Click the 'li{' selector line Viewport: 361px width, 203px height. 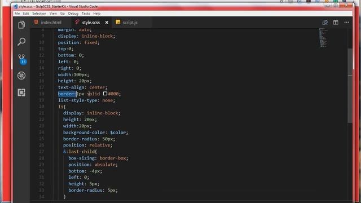click(x=61, y=107)
